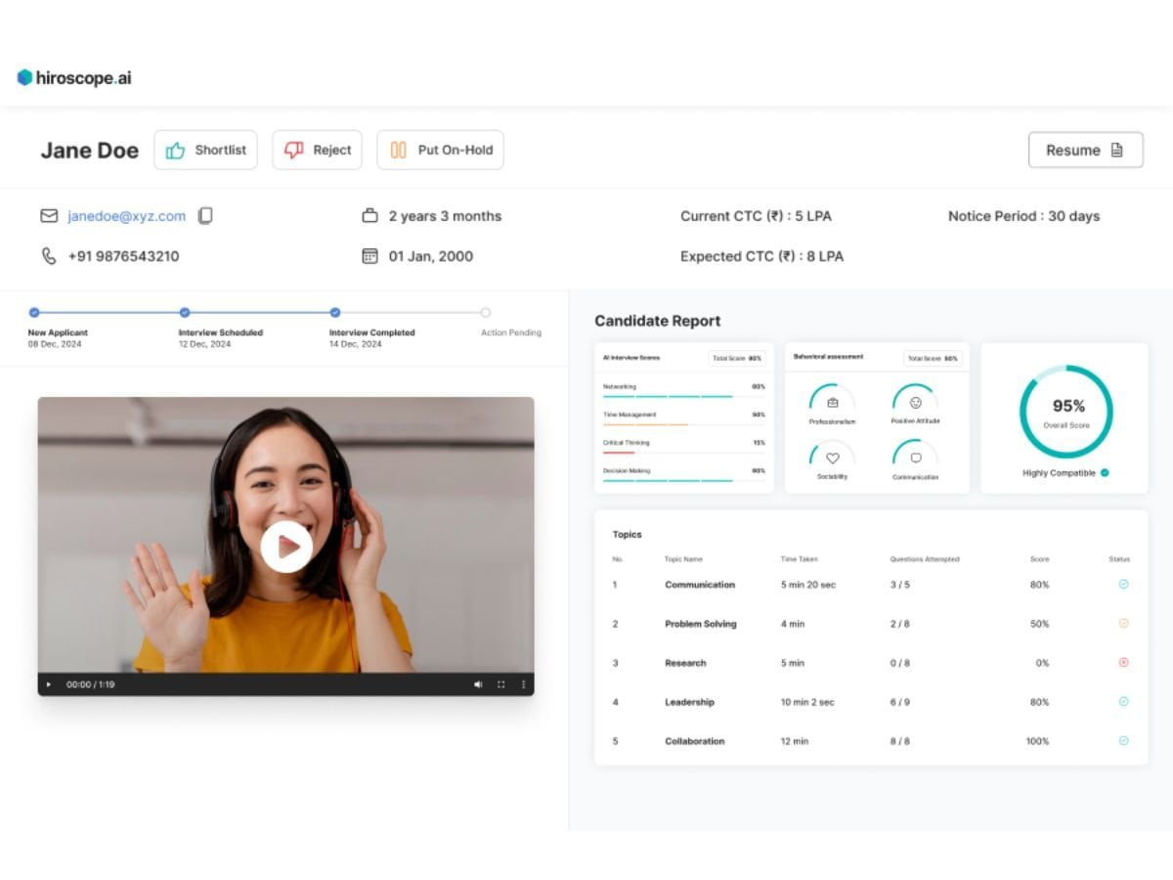Click the Problem Solving row status icon
The image size is (1173, 880).
coord(1123,623)
